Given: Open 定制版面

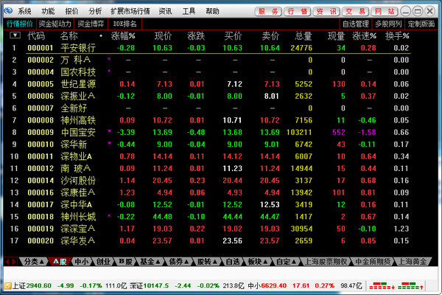Looking at the screenshot, I should (x=421, y=24).
